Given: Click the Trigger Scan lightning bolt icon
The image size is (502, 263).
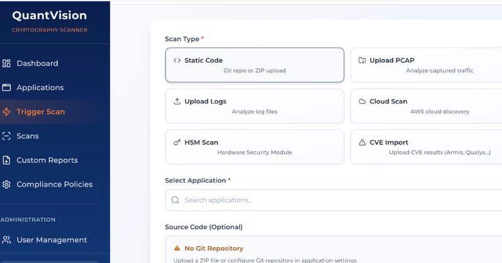Looking at the screenshot, I should (x=6, y=112).
